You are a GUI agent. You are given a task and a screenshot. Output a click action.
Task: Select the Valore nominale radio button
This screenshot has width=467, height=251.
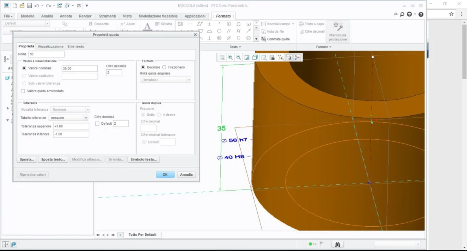coord(24,68)
